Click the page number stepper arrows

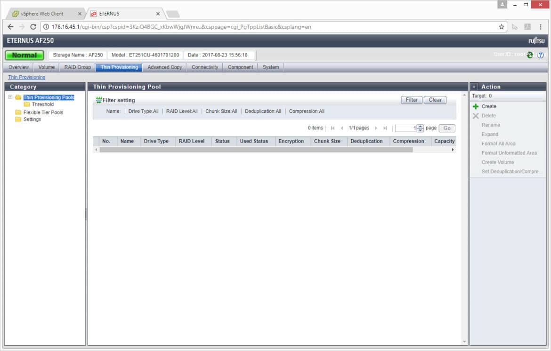[420, 128]
